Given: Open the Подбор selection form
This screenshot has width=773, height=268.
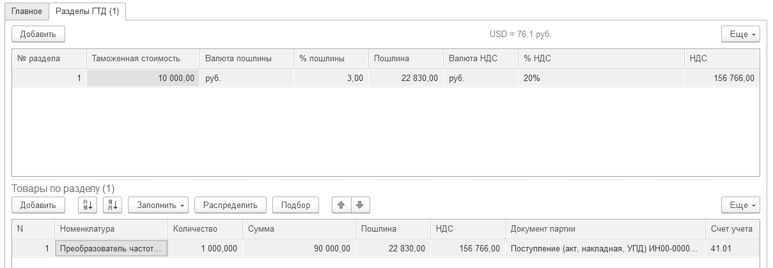Looking at the screenshot, I should pos(295,205).
